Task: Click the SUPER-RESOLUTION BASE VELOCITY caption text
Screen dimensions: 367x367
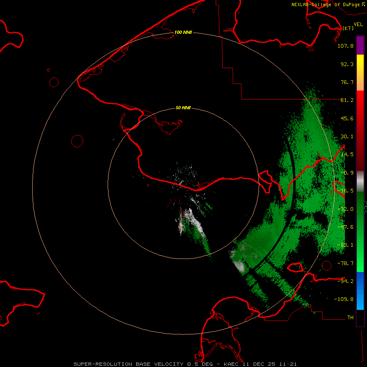Action: pyautogui.click(x=129, y=364)
